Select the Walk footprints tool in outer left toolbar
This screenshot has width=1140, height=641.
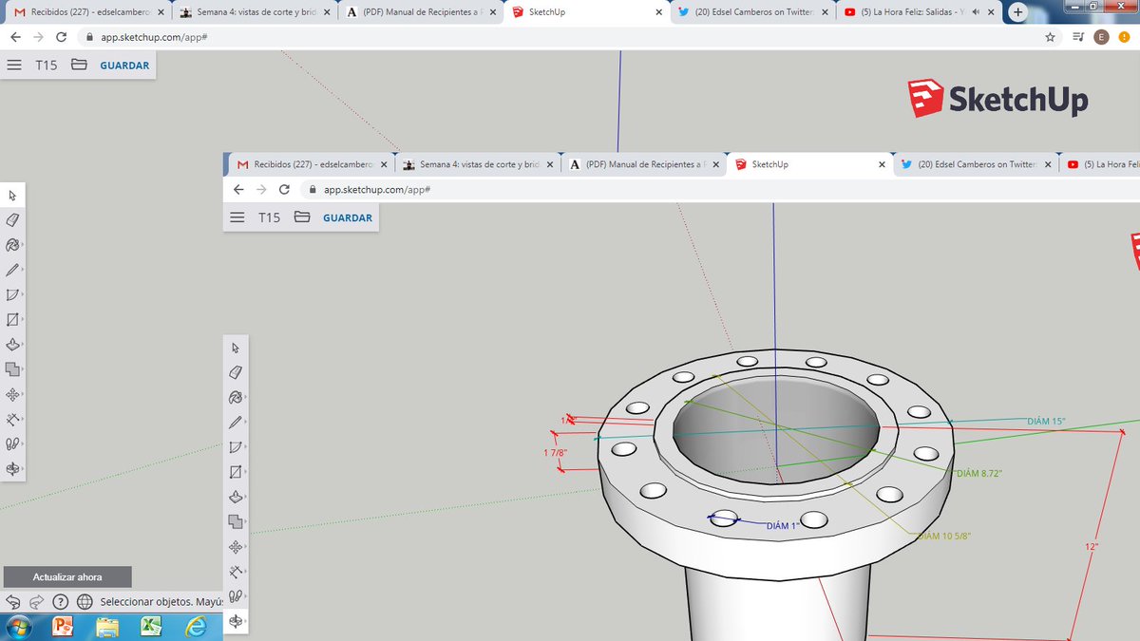pos(12,443)
